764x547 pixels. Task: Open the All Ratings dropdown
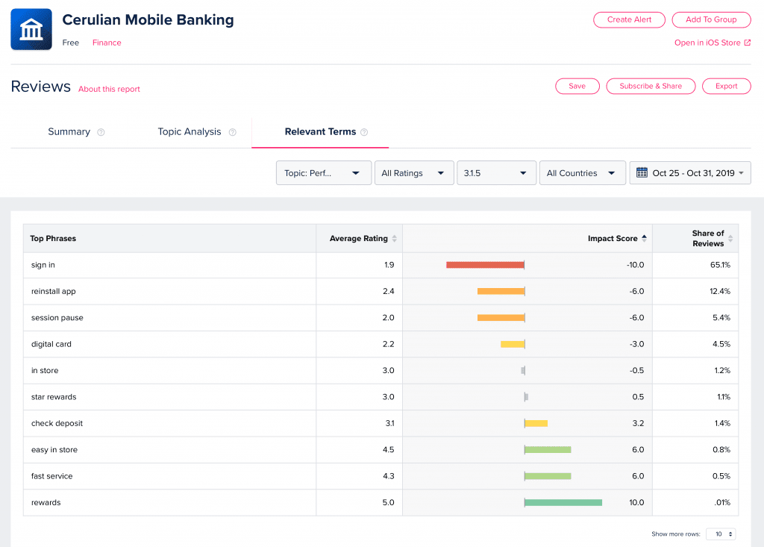click(x=414, y=173)
